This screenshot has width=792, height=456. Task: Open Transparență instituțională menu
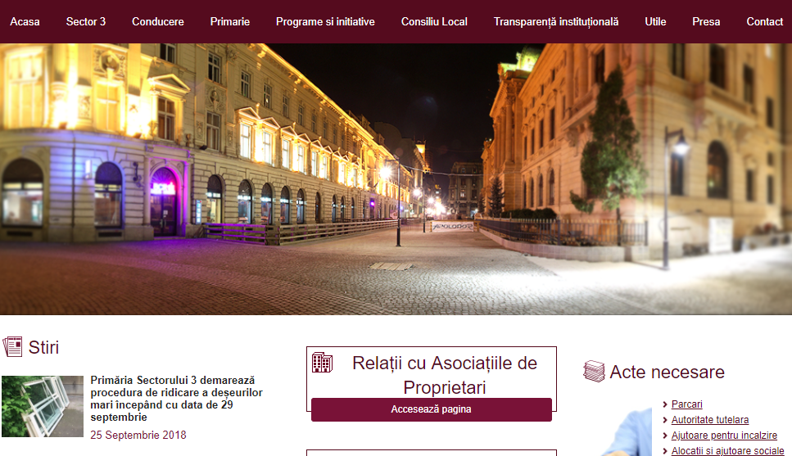point(556,21)
